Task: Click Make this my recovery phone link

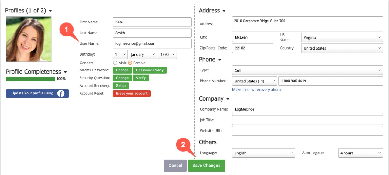Action: pos(257,90)
